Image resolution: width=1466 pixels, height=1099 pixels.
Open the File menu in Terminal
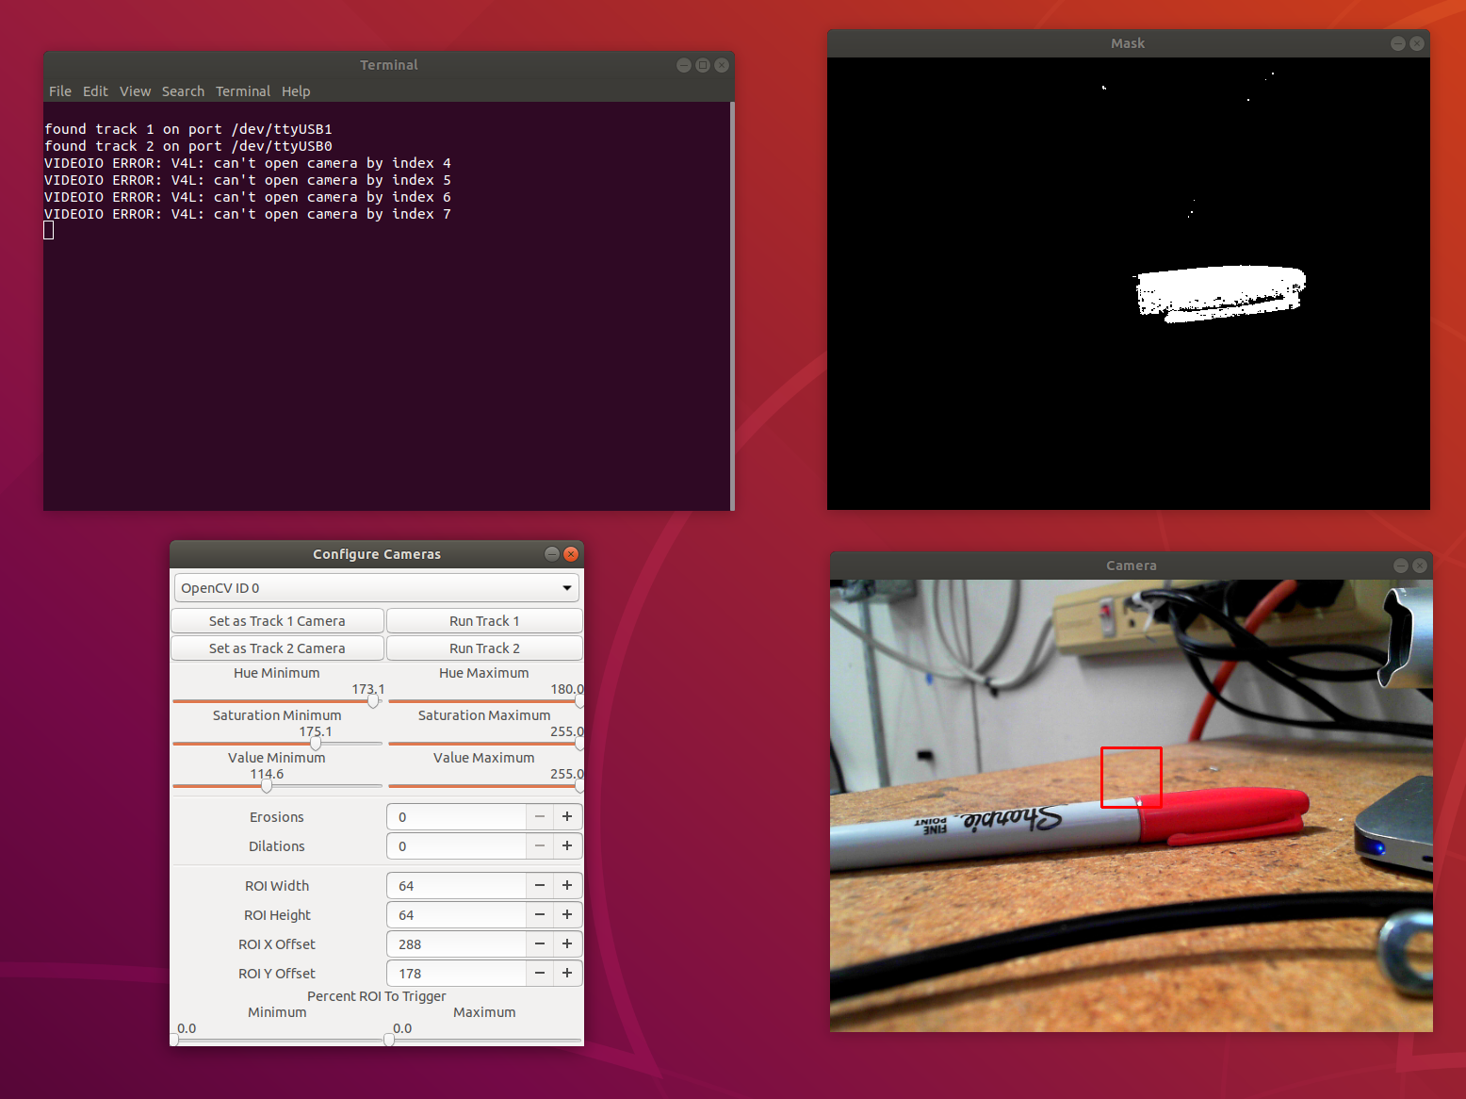60,91
